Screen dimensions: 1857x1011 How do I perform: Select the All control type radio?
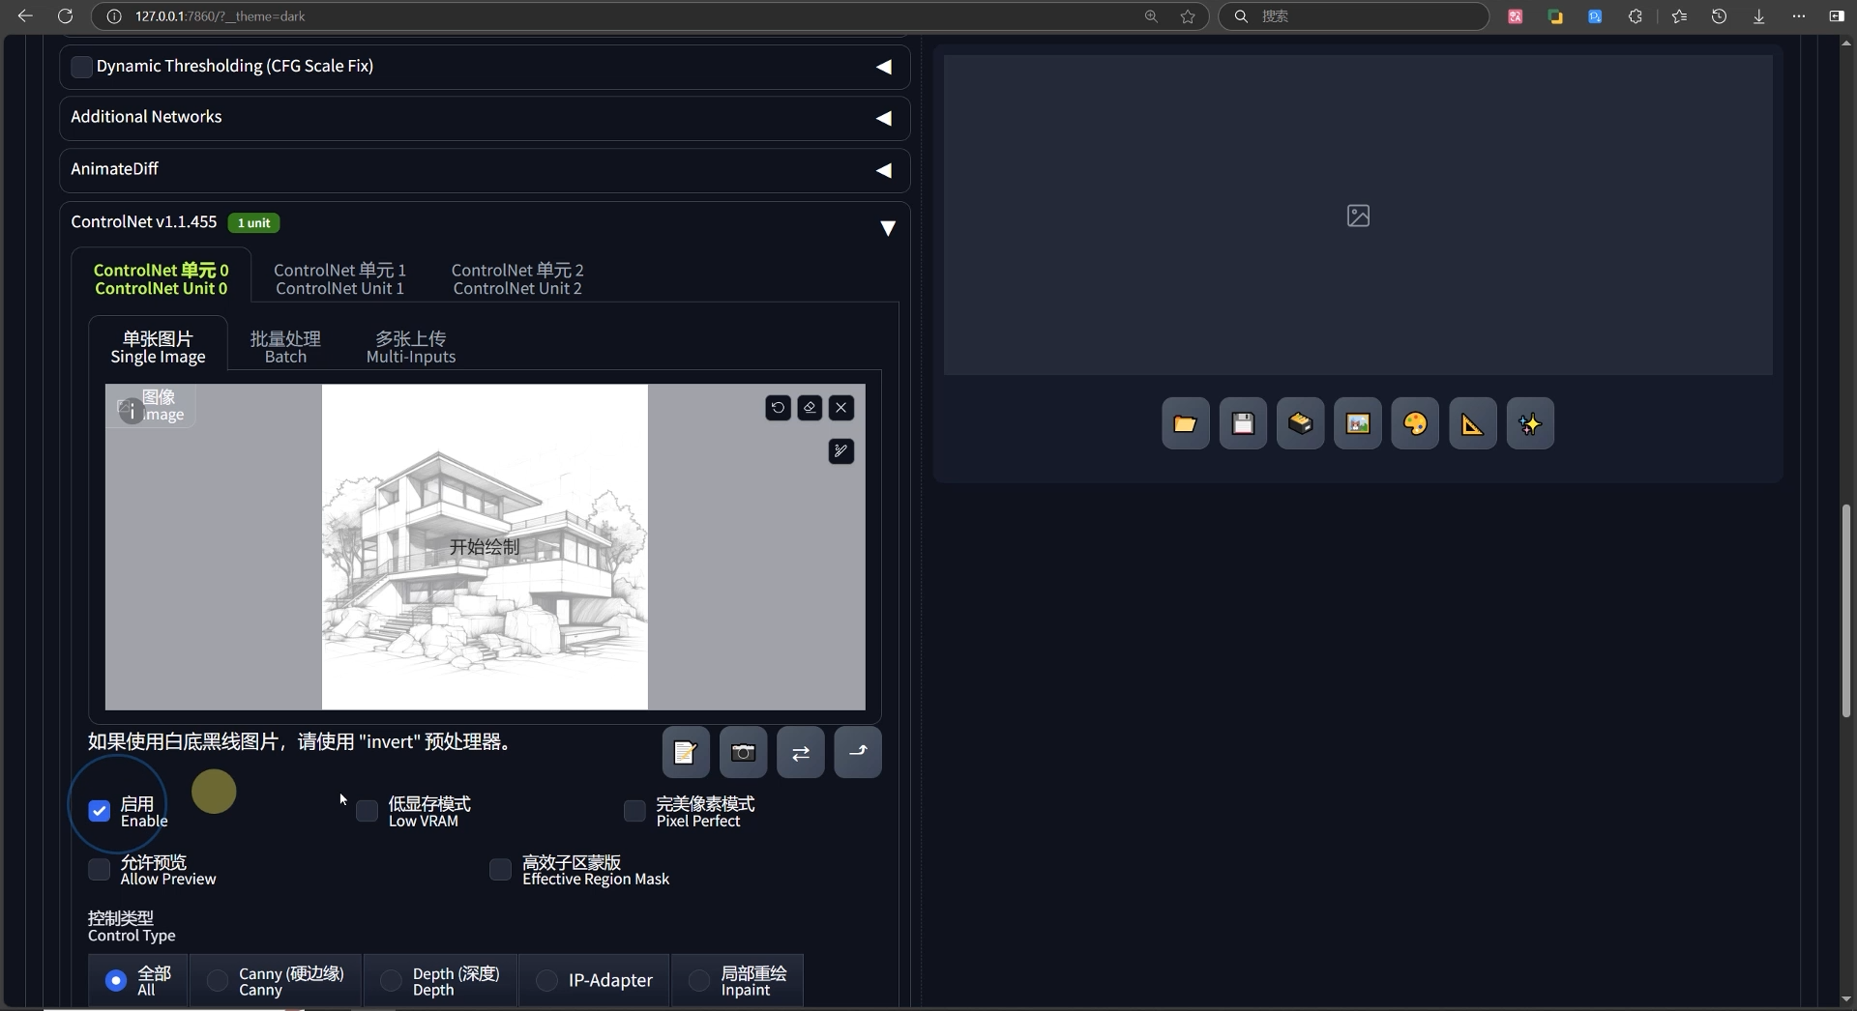115,980
